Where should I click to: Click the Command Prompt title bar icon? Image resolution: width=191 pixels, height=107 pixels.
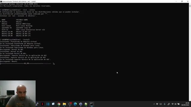click(x=1, y=1)
